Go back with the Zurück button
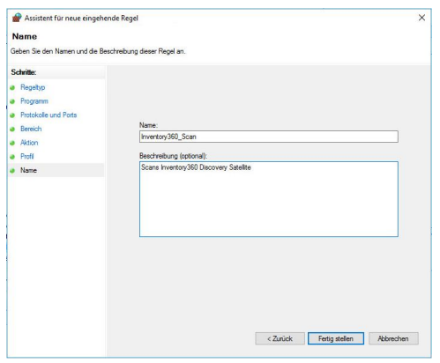The height and width of the screenshot is (363, 440). pos(280,338)
